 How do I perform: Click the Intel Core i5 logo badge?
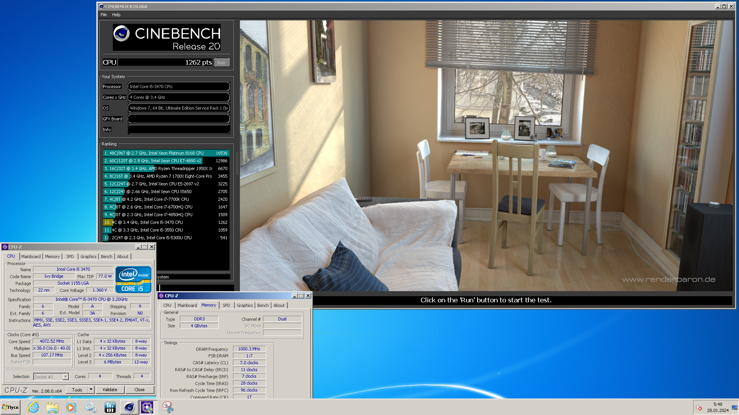[x=133, y=280]
